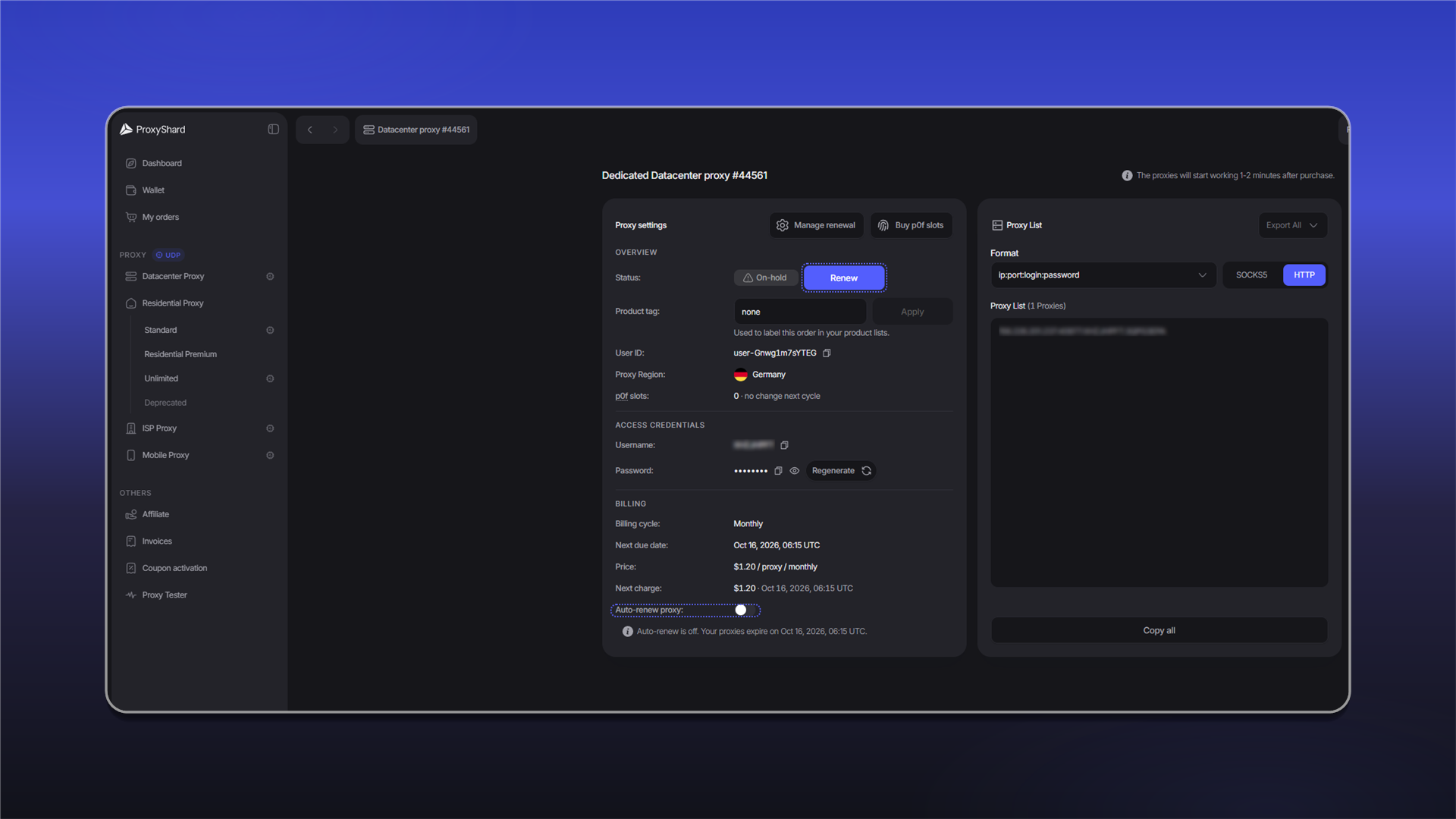Navigate back with left chevron arrow
Image resolution: width=1456 pixels, height=819 pixels.
point(309,130)
